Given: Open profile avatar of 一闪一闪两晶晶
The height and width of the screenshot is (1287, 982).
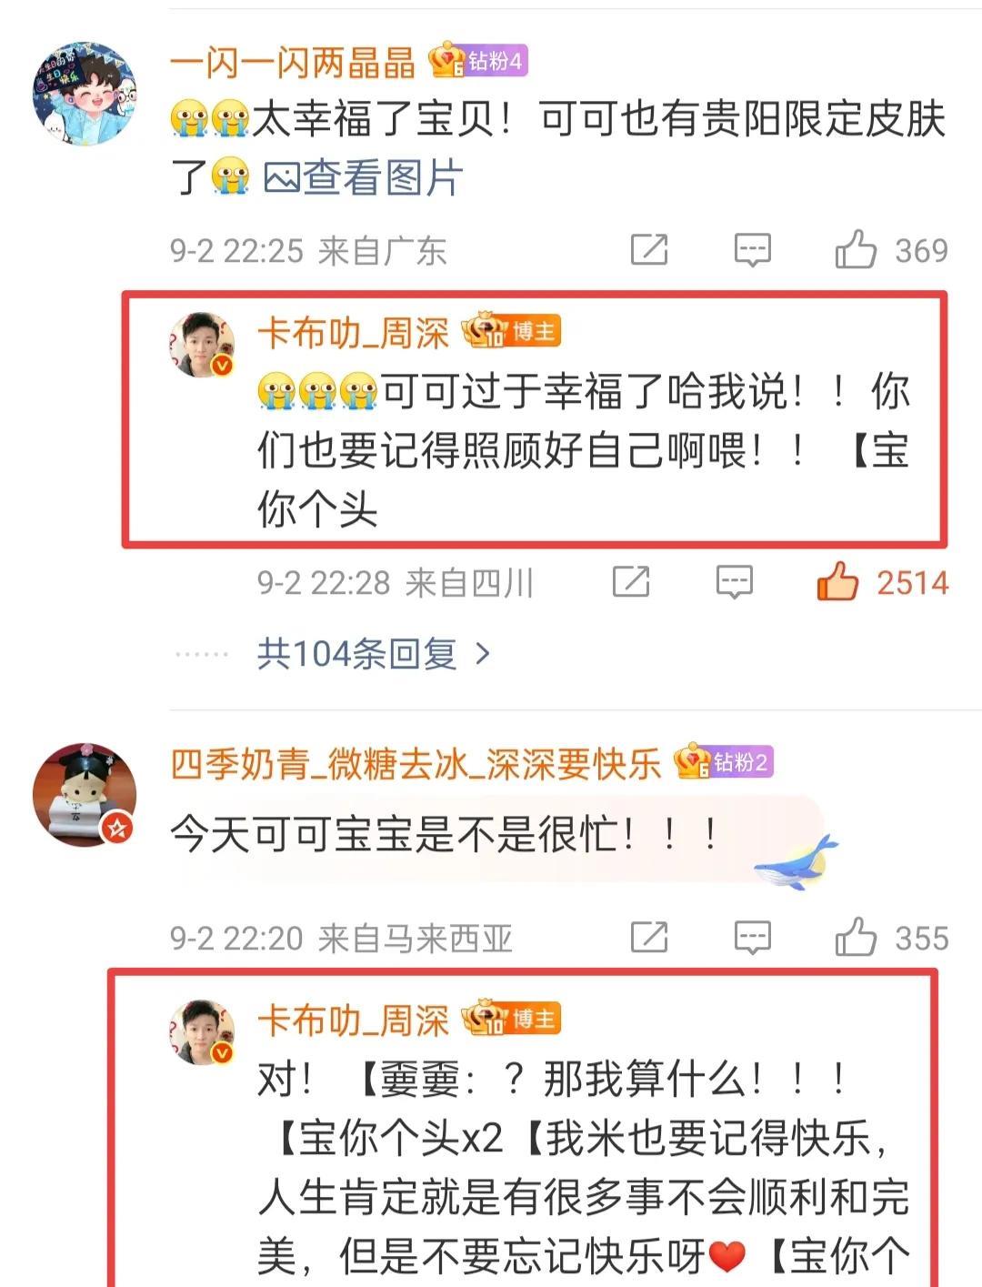Looking at the screenshot, I should pos(85,93).
